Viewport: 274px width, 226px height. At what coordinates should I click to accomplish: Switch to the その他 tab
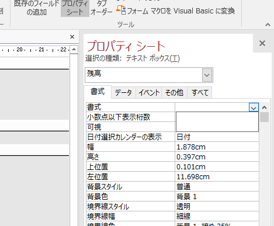(174, 92)
